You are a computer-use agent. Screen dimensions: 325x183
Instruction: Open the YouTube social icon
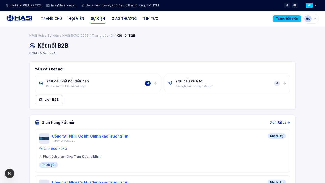(x=295, y=5)
